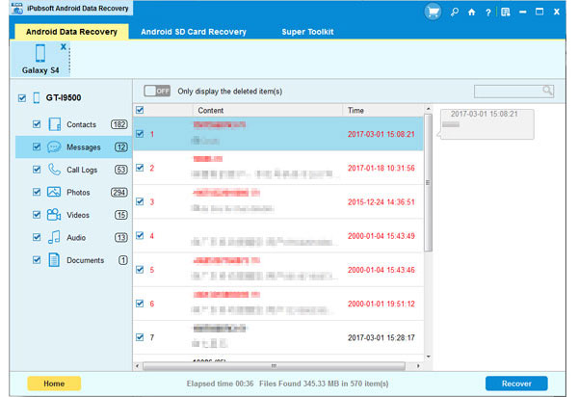Uncheck the GT-I9500 device checkbox
This screenshot has height=397, width=578.
pyautogui.click(x=22, y=98)
